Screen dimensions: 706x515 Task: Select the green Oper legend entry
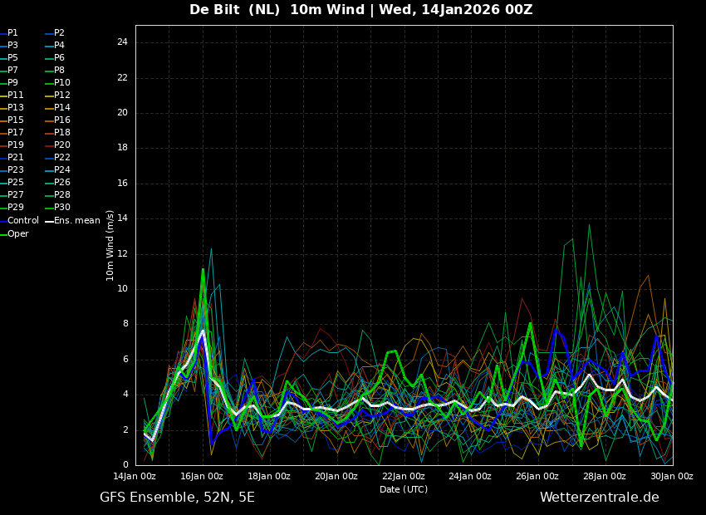tap(14, 233)
